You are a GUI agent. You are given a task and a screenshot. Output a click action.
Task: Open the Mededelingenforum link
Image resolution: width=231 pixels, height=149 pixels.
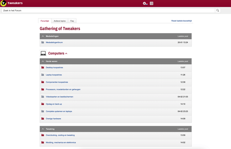54,42
